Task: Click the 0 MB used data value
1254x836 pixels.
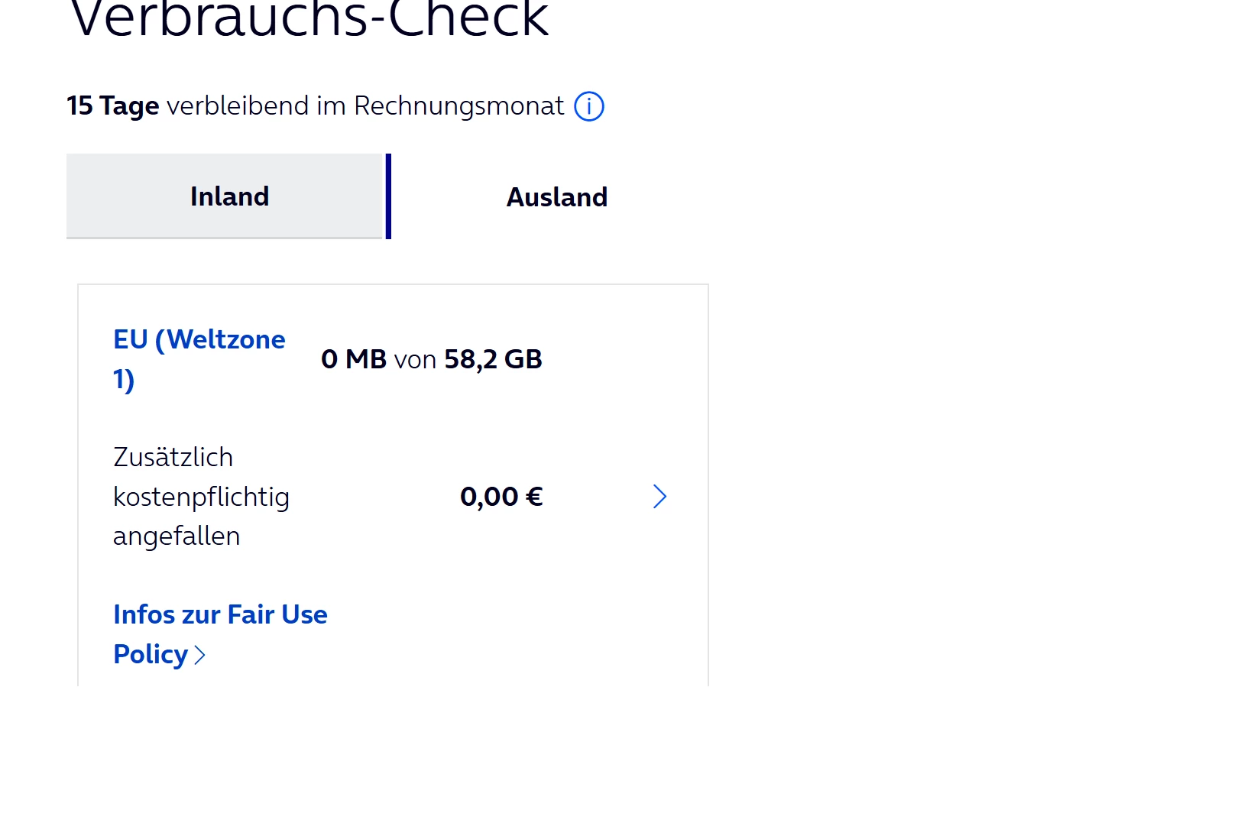Action: tap(354, 359)
